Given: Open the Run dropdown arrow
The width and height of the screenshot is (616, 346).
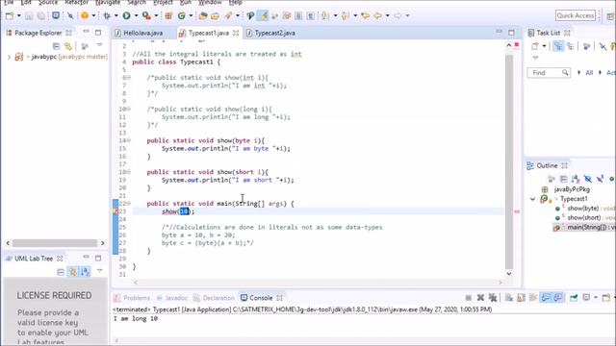Looking at the screenshot, I should (x=137, y=15).
